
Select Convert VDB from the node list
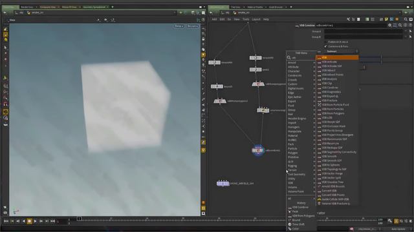[329, 191]
